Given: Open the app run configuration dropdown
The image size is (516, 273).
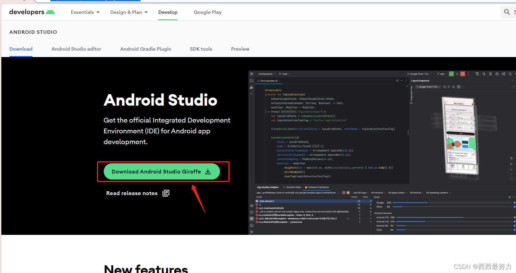Looking at the screenshot, I should coord(441,74).
